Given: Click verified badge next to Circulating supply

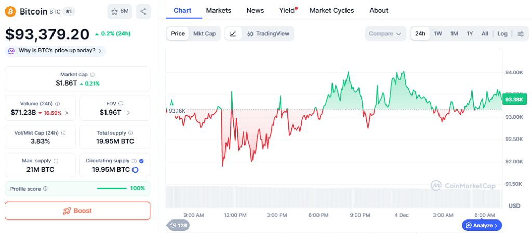Looking at the screenshot, I should click(x=141, y=161).
